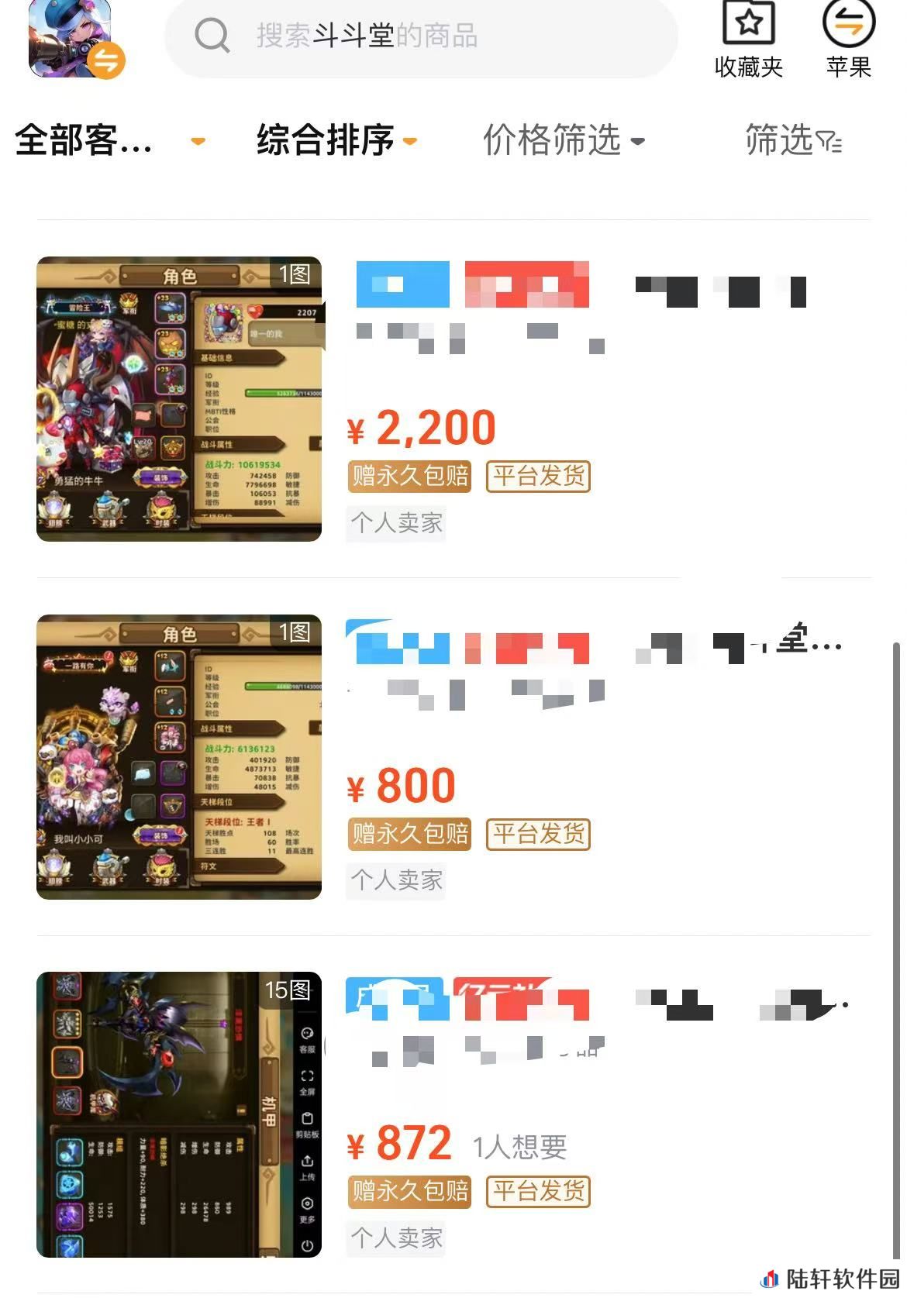Viewport: 907px width, 1298px height.
Task: Click the vertical scrollbar on right edge
Action: (x=896, y=953)
